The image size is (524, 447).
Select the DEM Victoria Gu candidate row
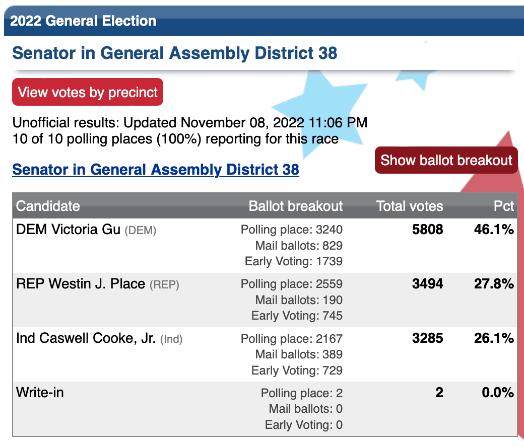click(265, 245)
